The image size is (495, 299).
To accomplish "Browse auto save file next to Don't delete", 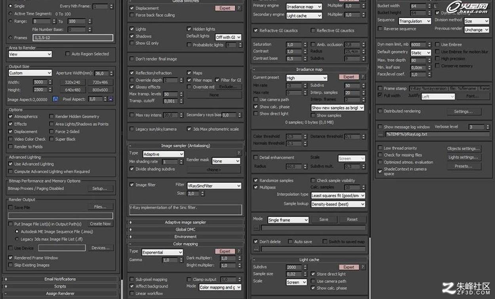I will click(256, 249).
